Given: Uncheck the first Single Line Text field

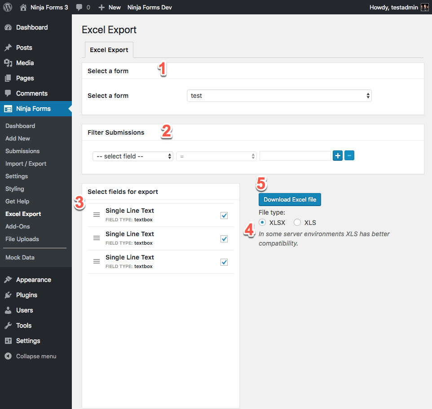Looking at the screenshot, I should pos(224,215).
